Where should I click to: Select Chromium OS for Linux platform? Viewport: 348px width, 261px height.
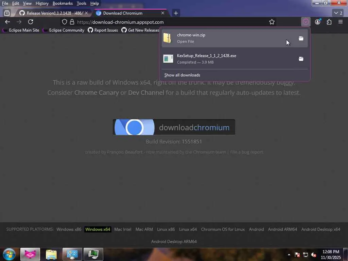click(223, 229)
